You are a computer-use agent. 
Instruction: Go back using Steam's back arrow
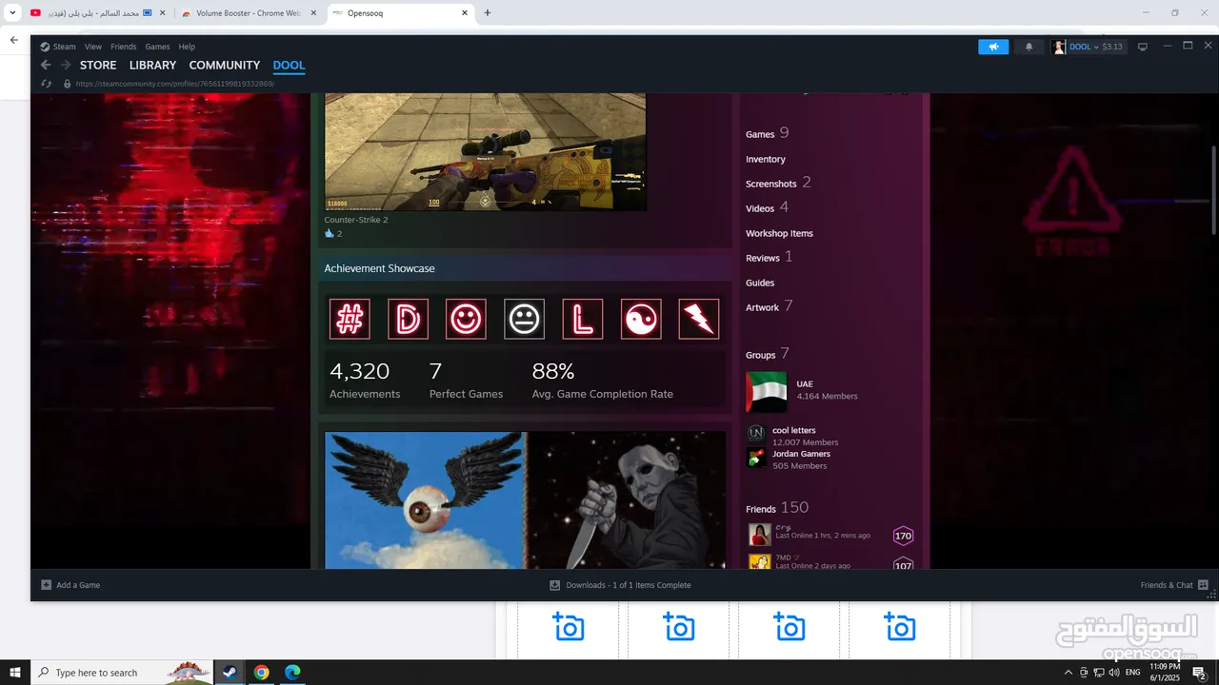[x=46, y=65]
